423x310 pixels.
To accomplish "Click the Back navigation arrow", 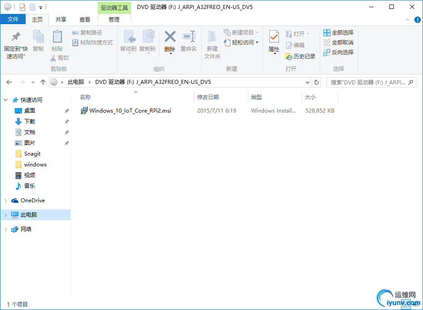I will pos(9,82).
